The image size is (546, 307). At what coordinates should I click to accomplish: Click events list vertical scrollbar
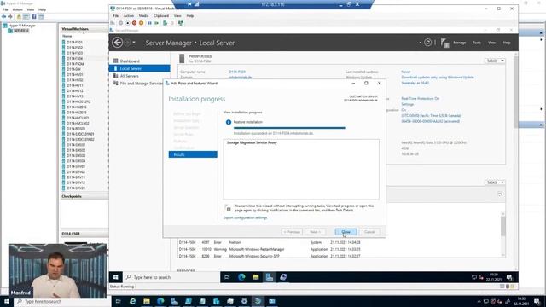click(502, 235)
